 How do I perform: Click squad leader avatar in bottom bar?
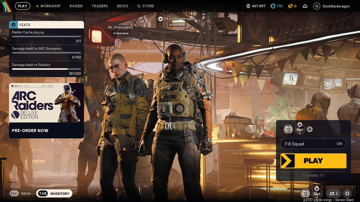pos(316,193)
